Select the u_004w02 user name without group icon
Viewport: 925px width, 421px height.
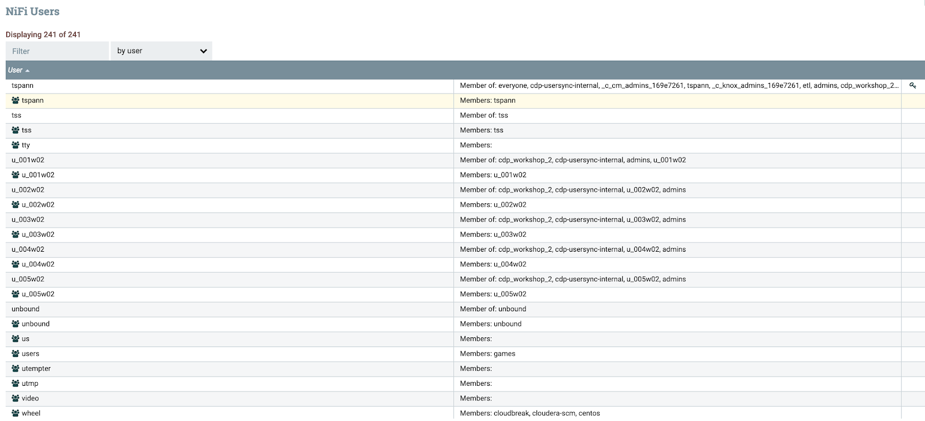(x=28, y=249)
